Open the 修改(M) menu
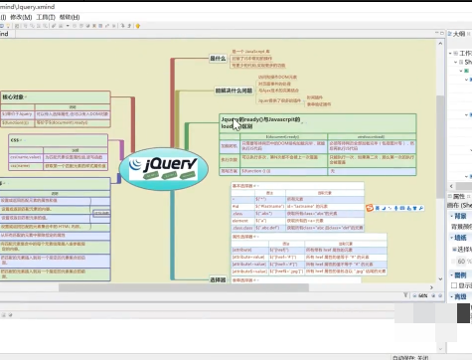Viewport: 472px width, 360px height. point(21,17)
